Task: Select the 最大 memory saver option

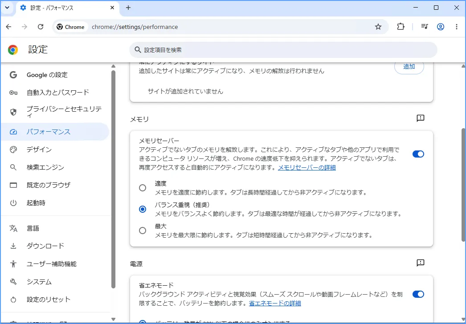Action: 143,231
